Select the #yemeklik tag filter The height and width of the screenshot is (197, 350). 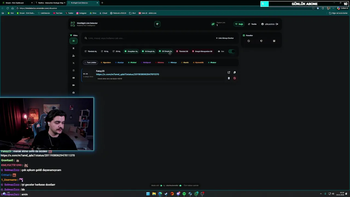point(199,62)
